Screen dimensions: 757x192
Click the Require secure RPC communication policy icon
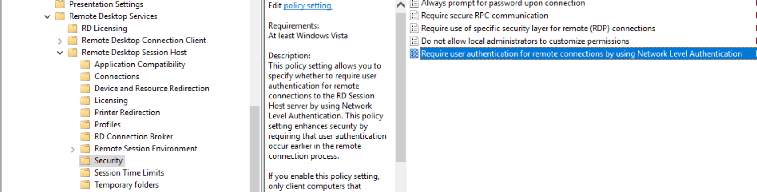tap(414, 16)
